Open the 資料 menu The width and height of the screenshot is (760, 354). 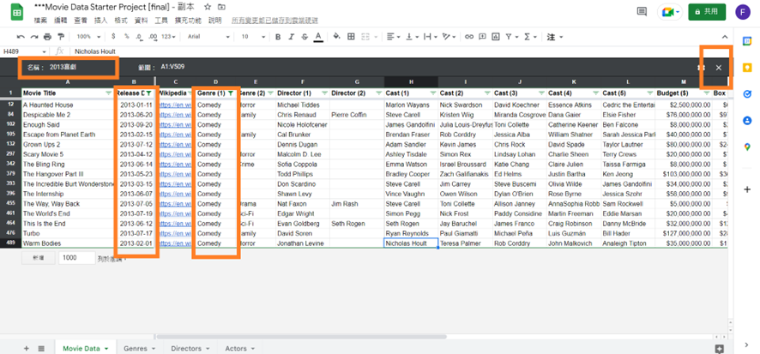coord(141,21)
